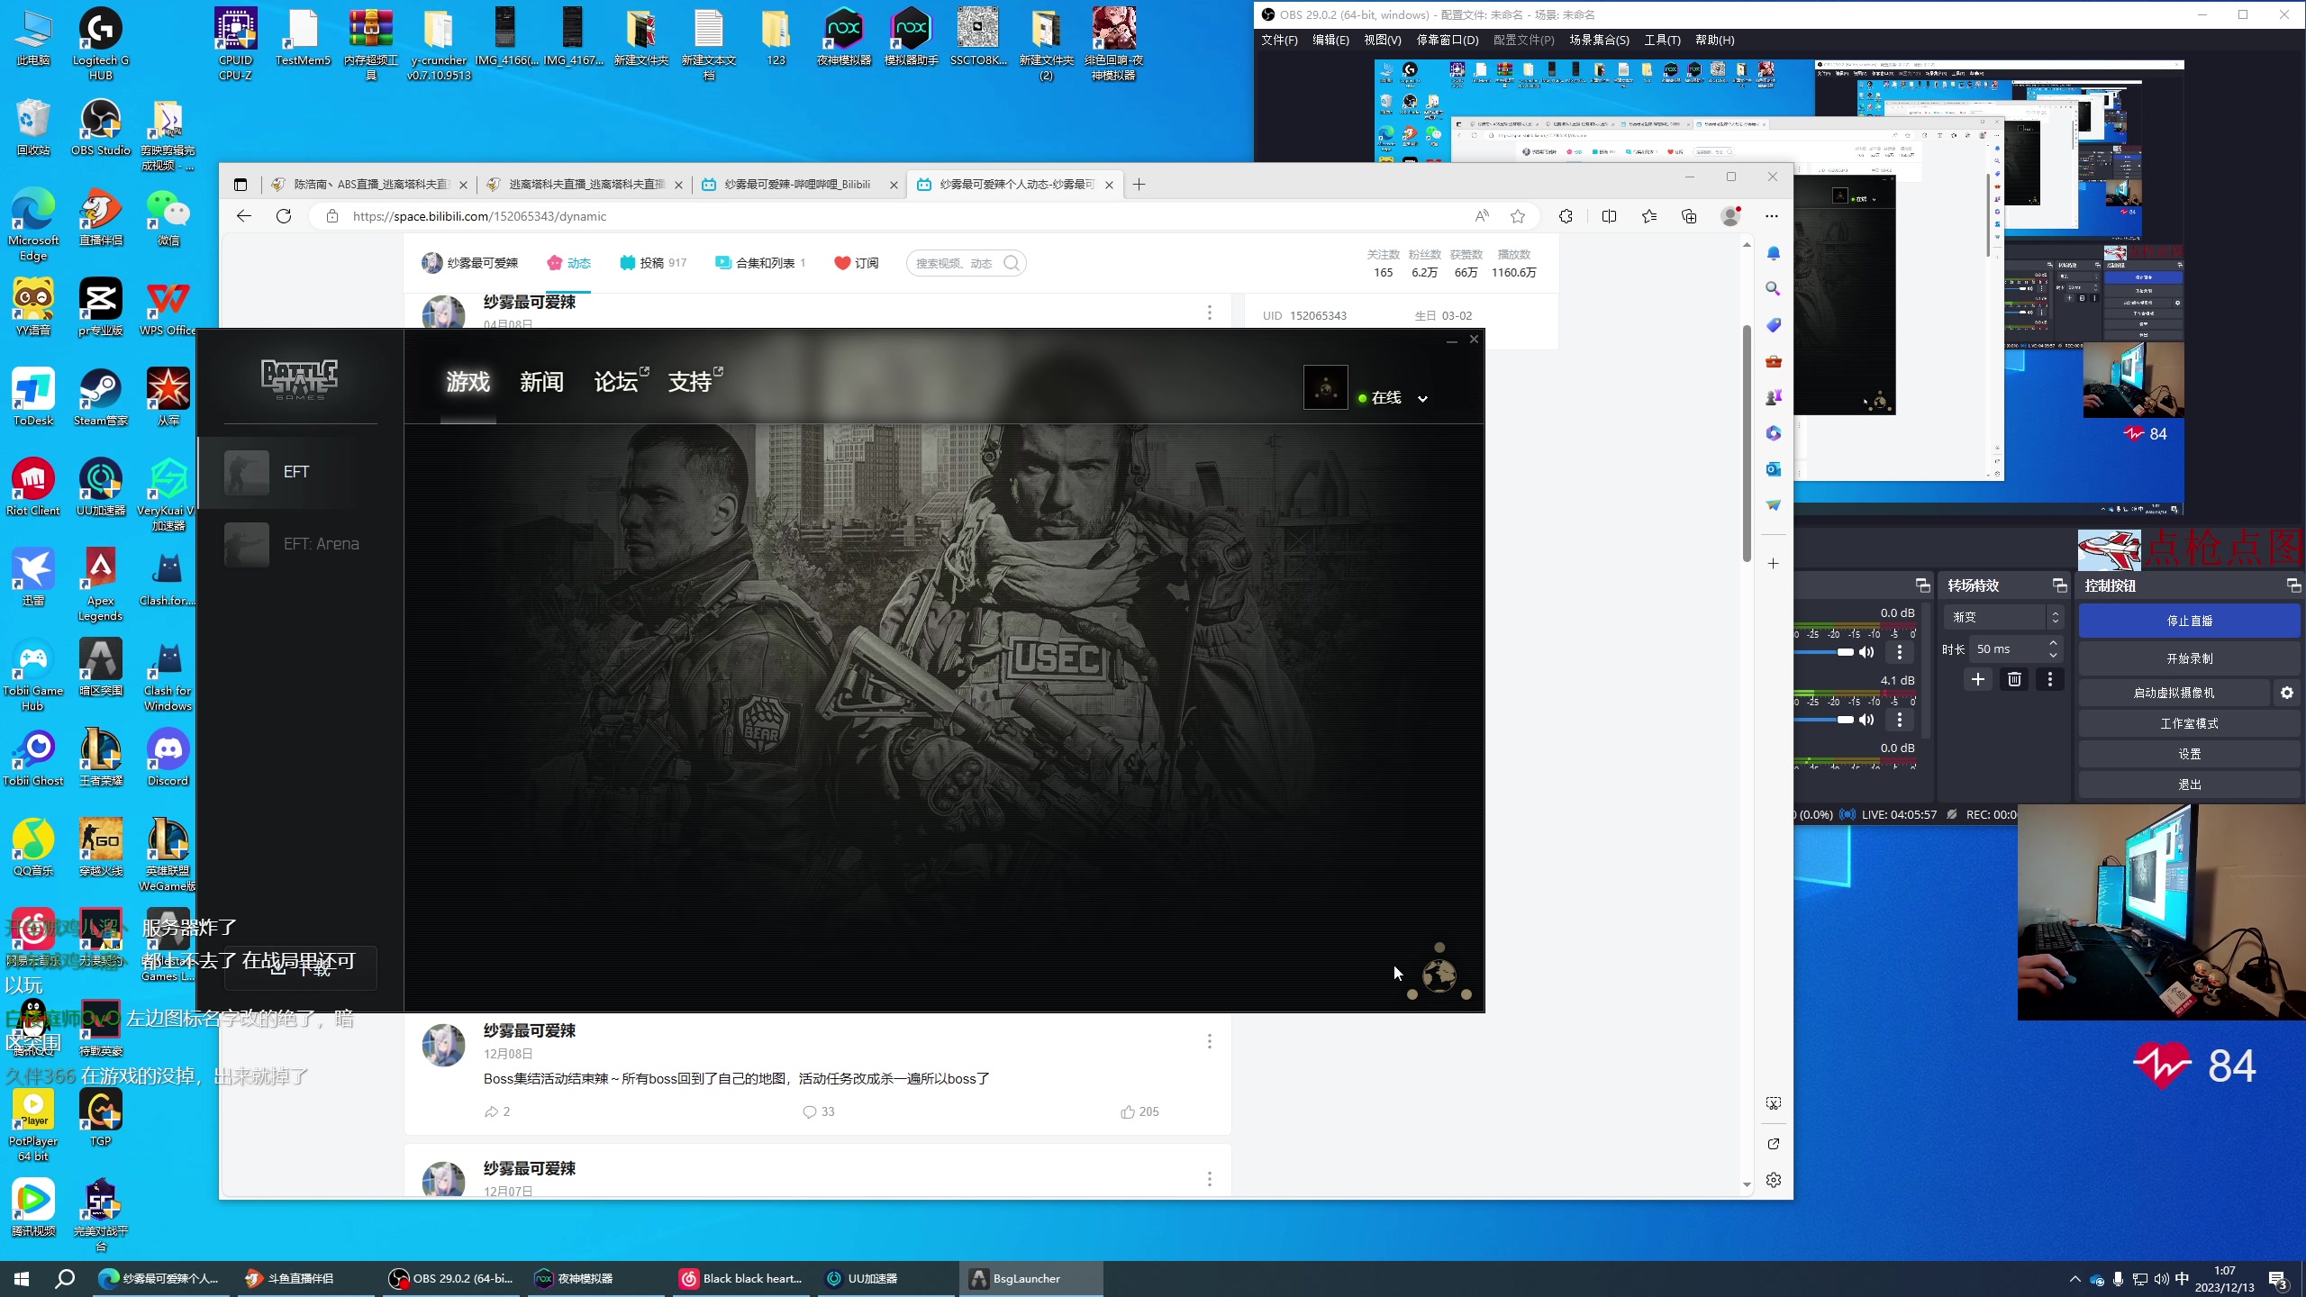This screenshot has width=2306, height=1297.
Task: Open OBS 设置 button
Action: (x=2189, y=754)
